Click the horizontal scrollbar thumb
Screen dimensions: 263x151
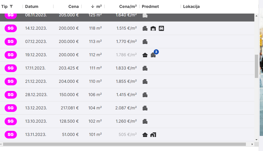coord(124,144)
